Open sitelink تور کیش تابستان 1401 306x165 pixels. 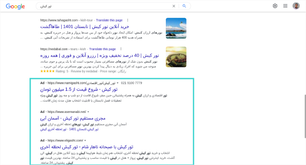point(84,129)
